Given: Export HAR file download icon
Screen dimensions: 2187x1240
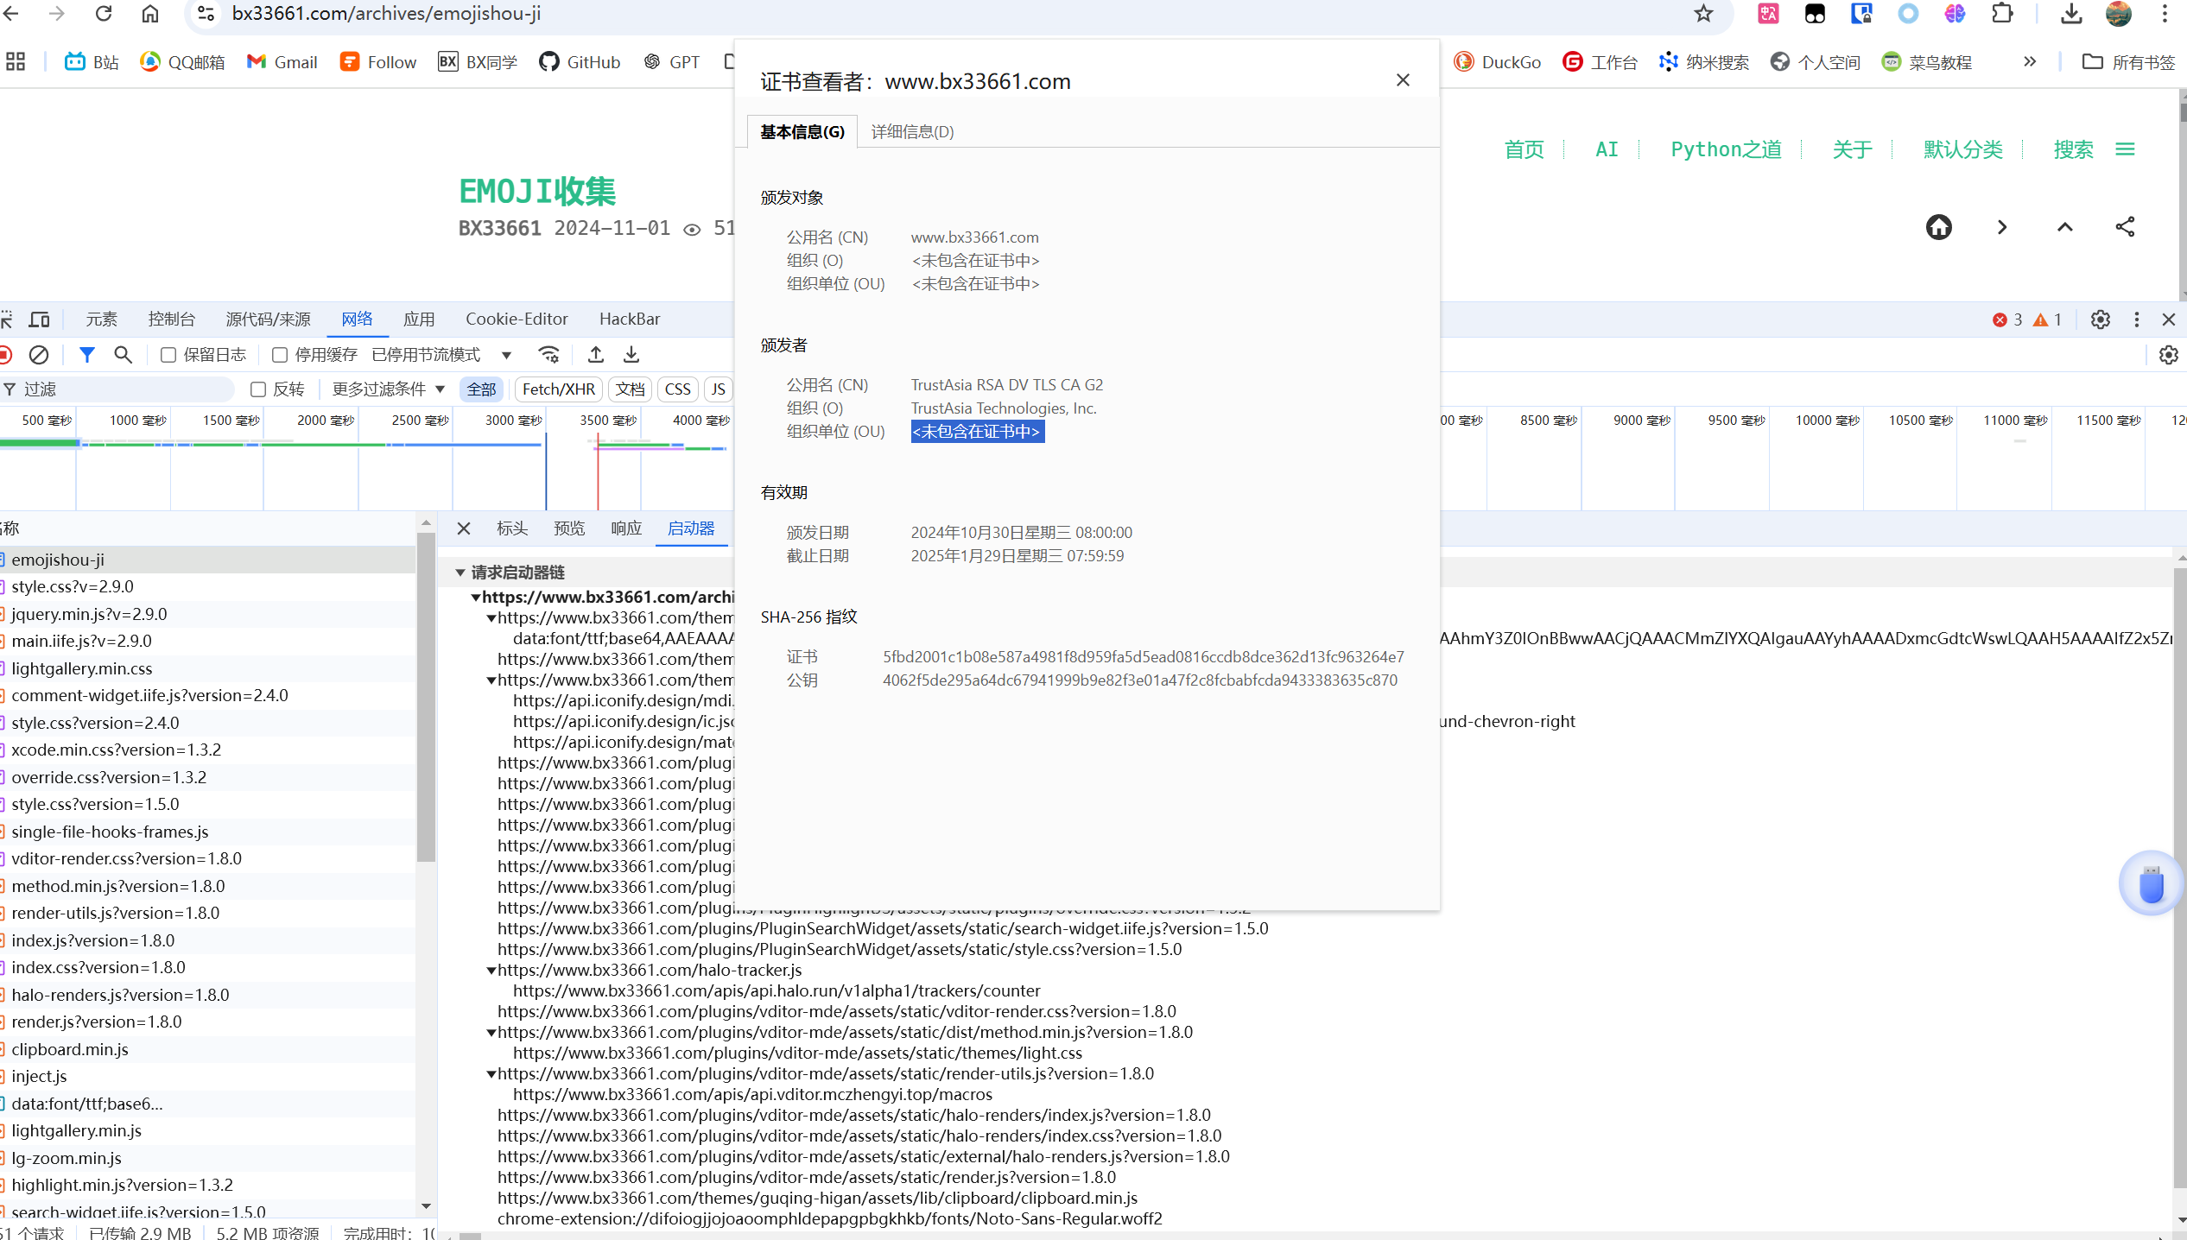Looking at the screenshot, I should coord(631,355).
